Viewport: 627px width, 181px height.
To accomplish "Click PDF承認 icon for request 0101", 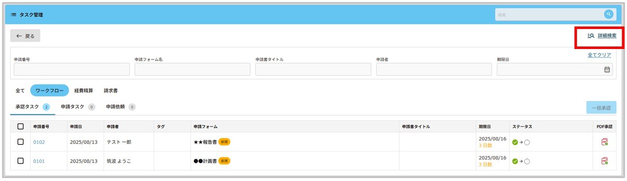I will click(604, 161).
